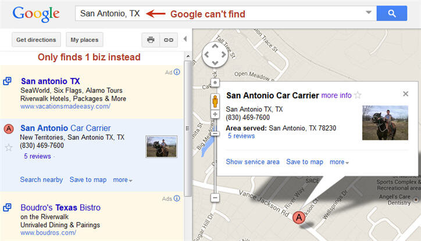Click the popout icon beside San antonio TX ad

pyautogui.click(x=7, y=81)
